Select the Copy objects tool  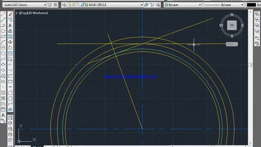click(10, 20)
